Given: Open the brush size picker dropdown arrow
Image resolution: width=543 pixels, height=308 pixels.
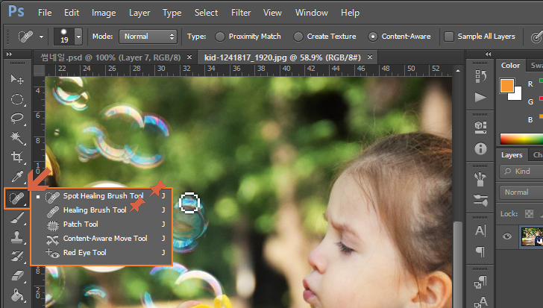Looking at the screenshot, I should (78, 37).
